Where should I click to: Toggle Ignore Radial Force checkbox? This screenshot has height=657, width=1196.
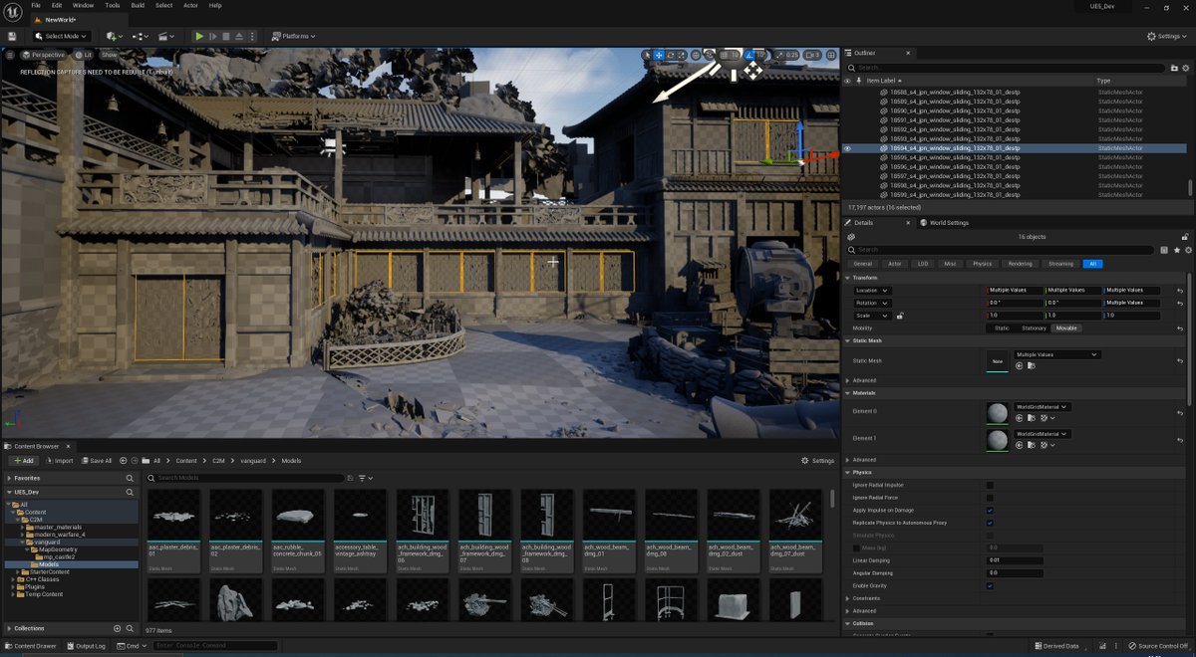(990, 498)
